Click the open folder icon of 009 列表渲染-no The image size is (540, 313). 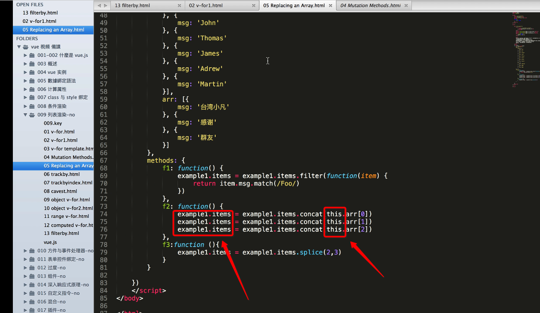[32, 115]
